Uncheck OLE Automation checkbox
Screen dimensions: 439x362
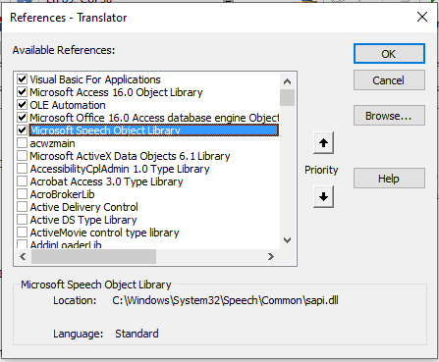[x=22, y=105]
